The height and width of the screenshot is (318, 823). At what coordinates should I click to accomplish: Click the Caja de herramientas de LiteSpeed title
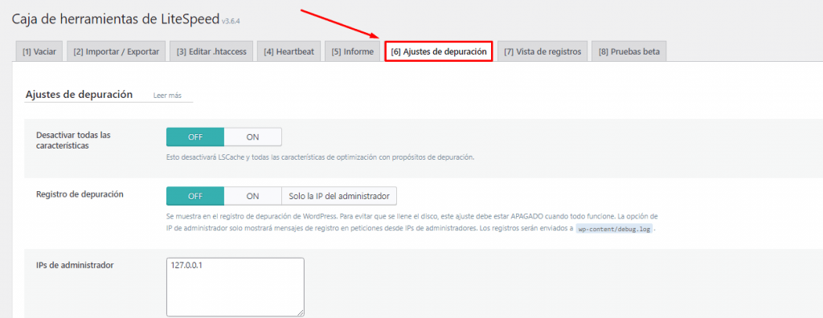coord(116,19)
